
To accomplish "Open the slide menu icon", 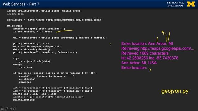I will click(10, 109).
